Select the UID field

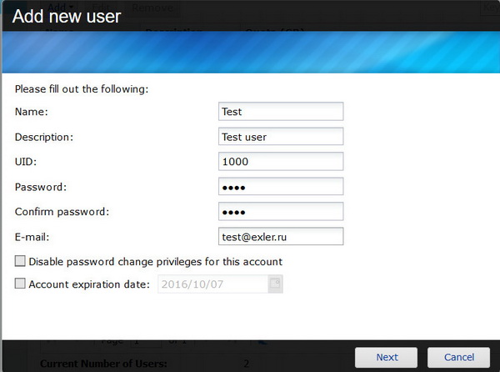tap(281, 162)
